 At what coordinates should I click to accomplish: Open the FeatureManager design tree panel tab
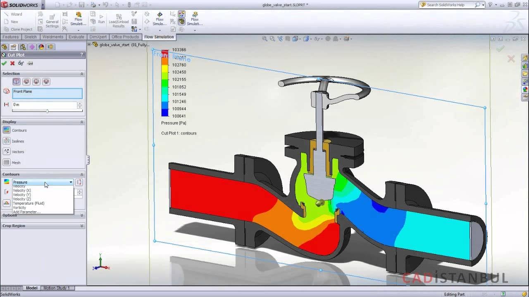tap(5, 47)
